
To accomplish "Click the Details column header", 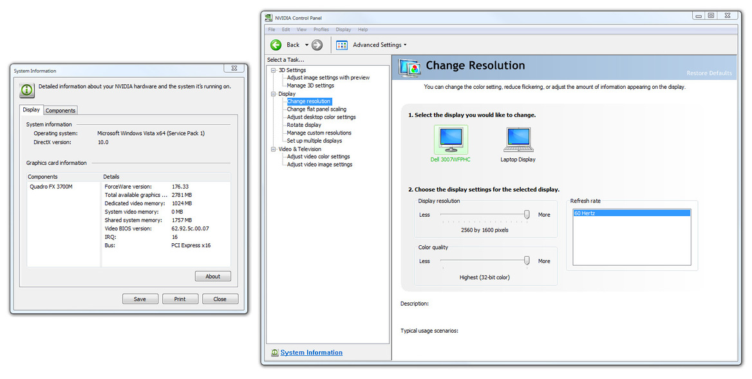I will coord(166,177).
